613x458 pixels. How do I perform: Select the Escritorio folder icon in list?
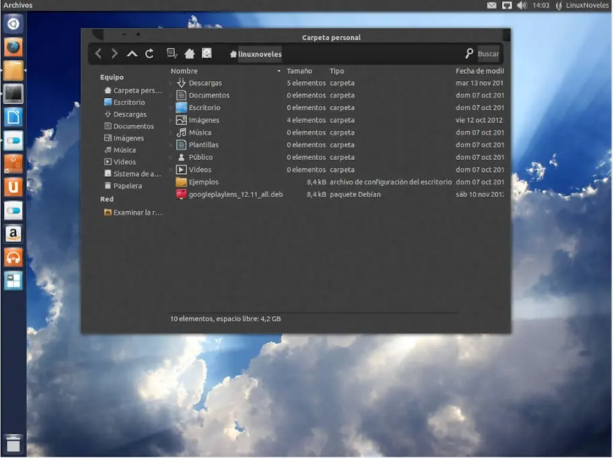point(181,107)
